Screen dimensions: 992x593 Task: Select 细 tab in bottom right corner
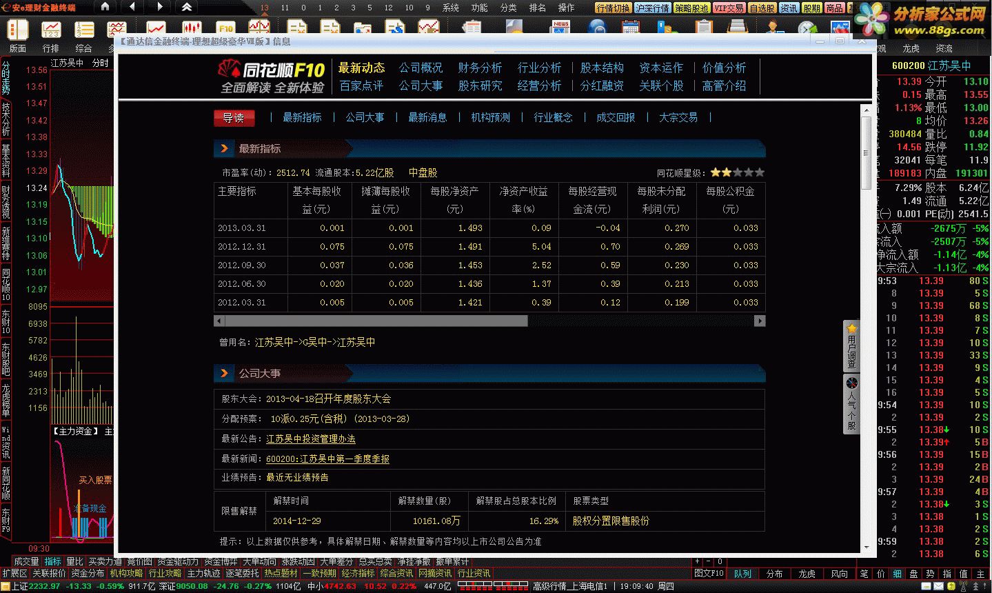[x=897, y=573]
